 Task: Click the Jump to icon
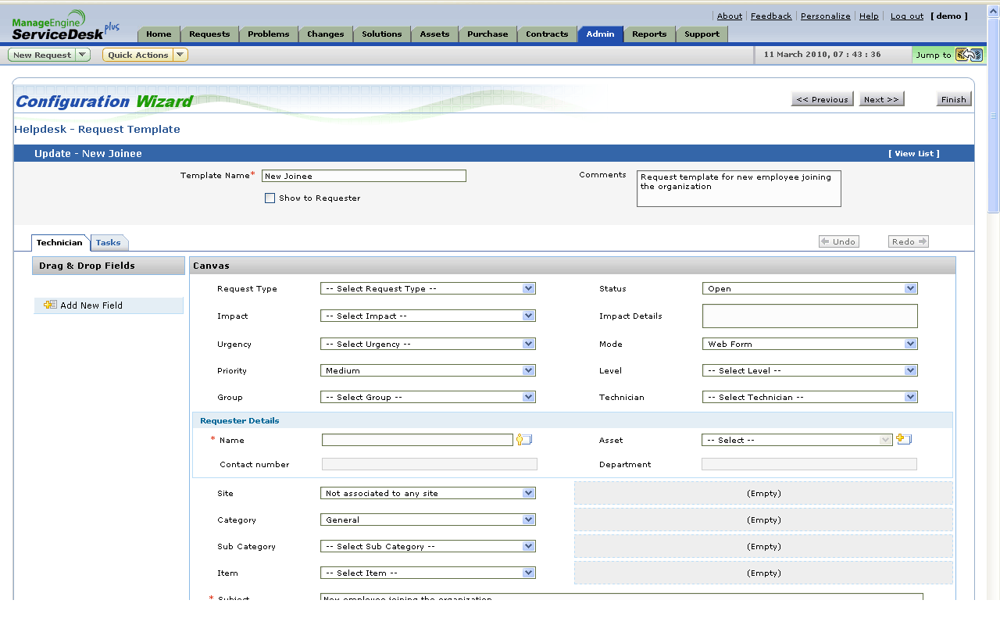(x=969, y=55)
